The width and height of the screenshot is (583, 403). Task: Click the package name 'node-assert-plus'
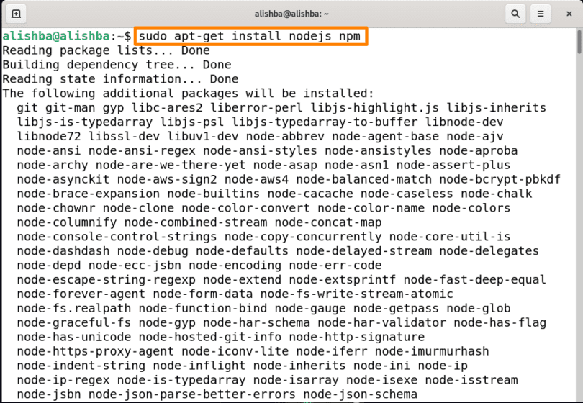click(453, 165)
